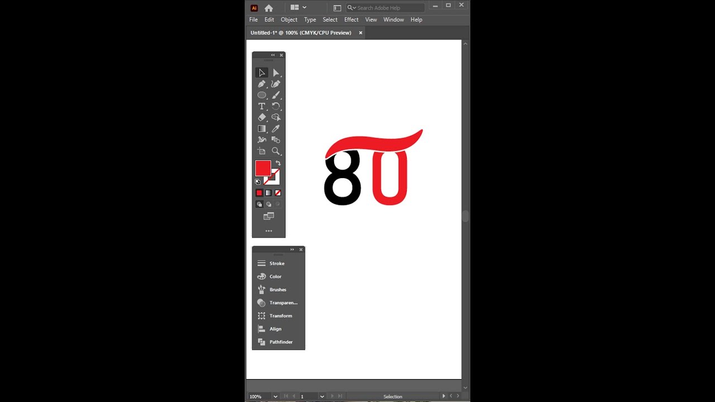Open the Window menu
This screenshot has height=402, width=715.
pos(394,20)
